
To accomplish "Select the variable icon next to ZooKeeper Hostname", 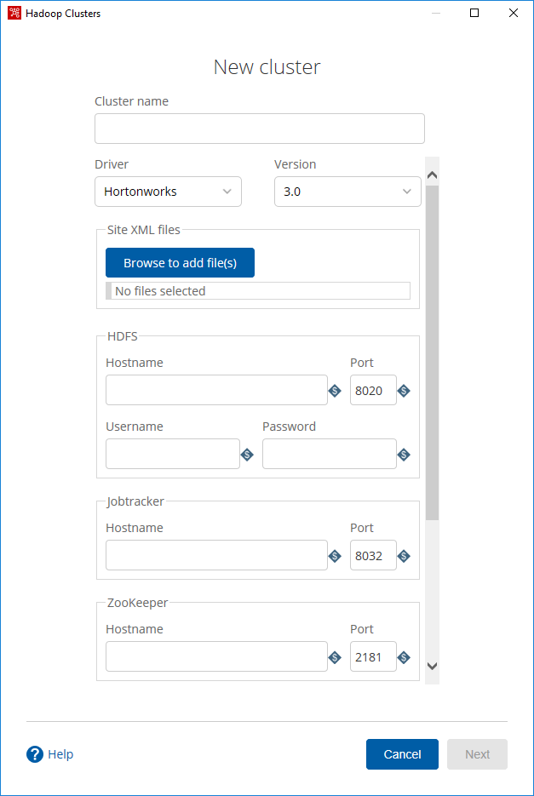I will pos(335,656).
